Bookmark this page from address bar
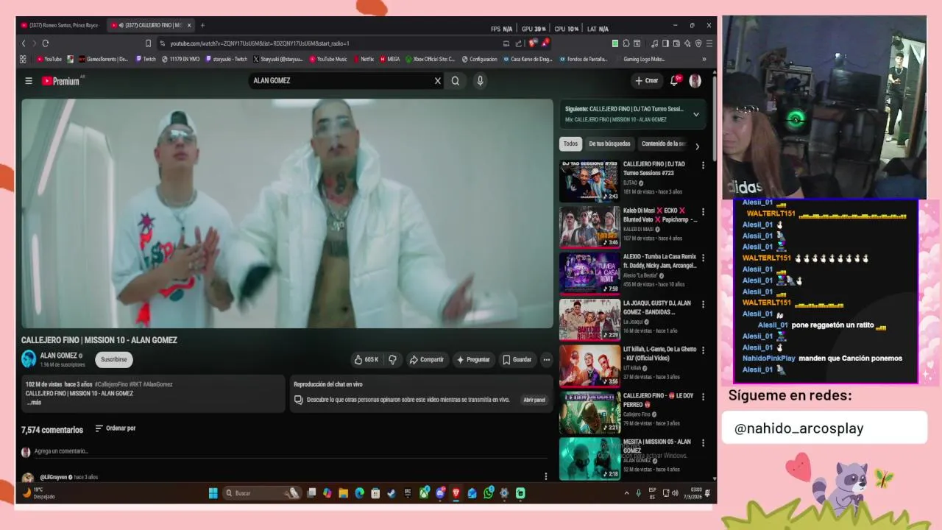Image resolution: width=942 pixels, height=530 pixels. pos(149,43)
